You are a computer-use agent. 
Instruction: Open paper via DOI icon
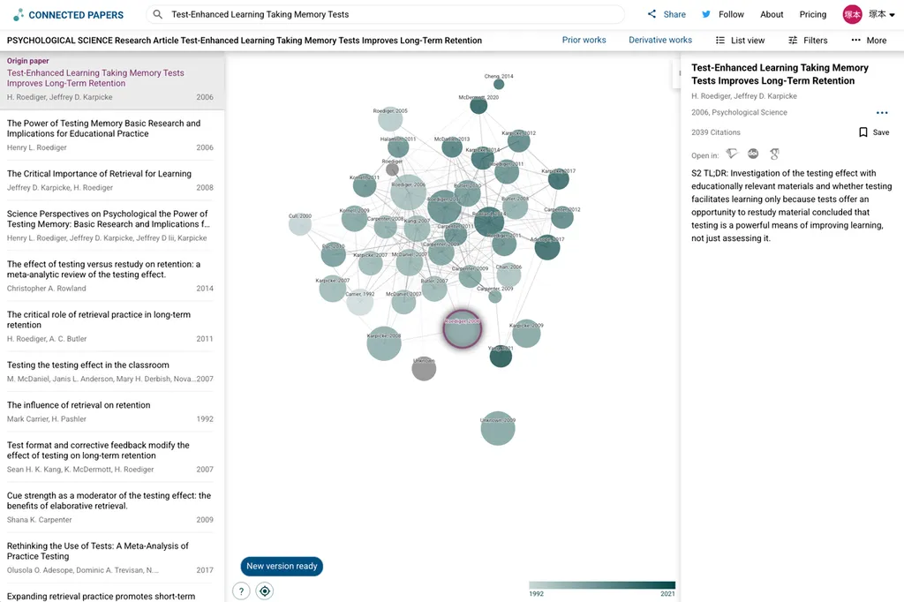point(753,154)
